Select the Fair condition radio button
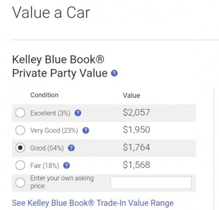The width and height of the screenshot is (219, 210). pyautogui.click(x=20, y=165)
